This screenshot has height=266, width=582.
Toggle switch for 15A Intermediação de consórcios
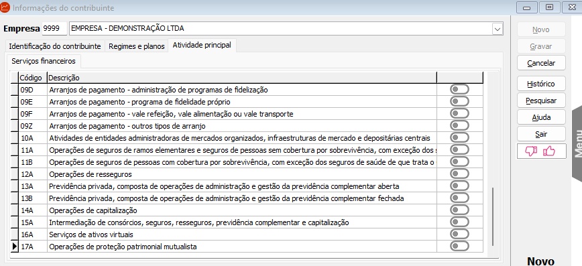tap(459, 222)
